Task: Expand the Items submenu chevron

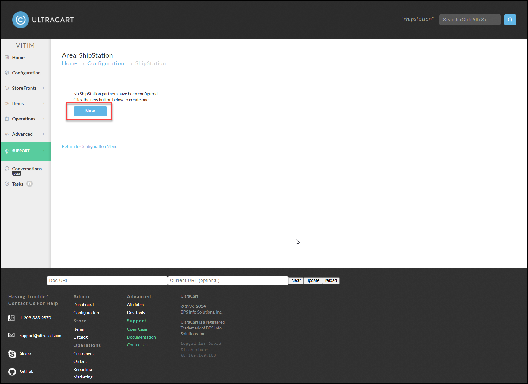Action: tap(43, 103)
